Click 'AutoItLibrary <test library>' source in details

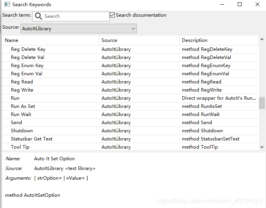tap(65, 168)
